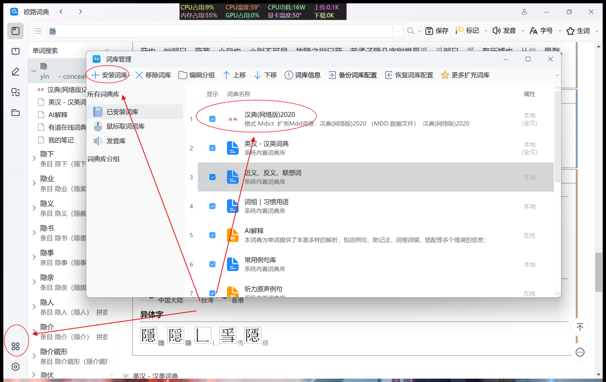606x382 pixels.
Task: Click the 字号 font size button
Action: (x=541, y=31)
